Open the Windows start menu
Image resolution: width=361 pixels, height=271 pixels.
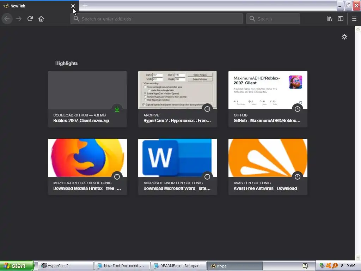[17, 266]
